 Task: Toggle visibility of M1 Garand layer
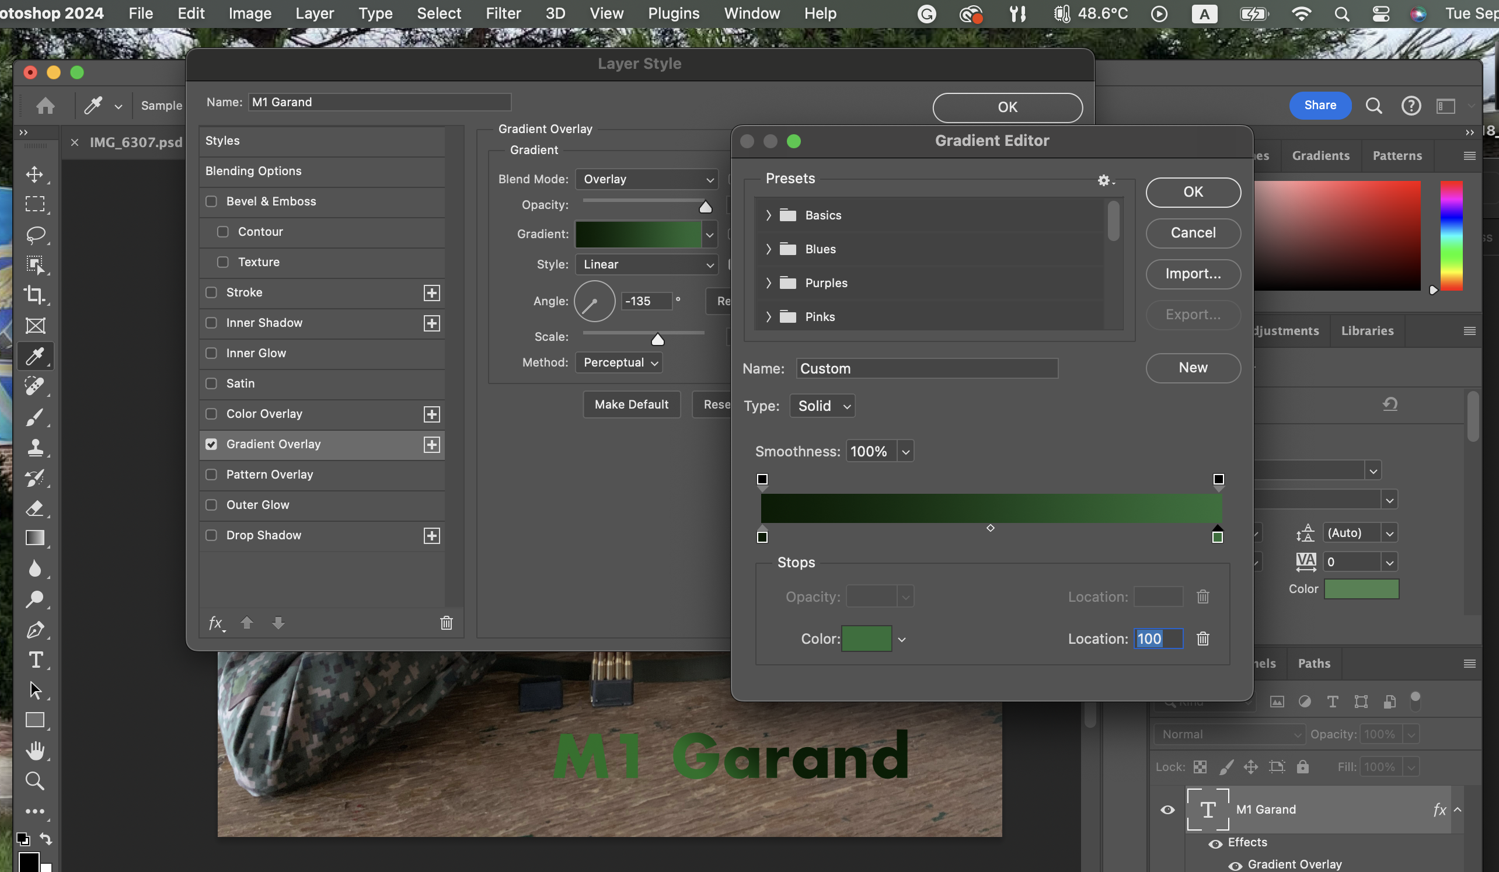(x=1167, y=810)
